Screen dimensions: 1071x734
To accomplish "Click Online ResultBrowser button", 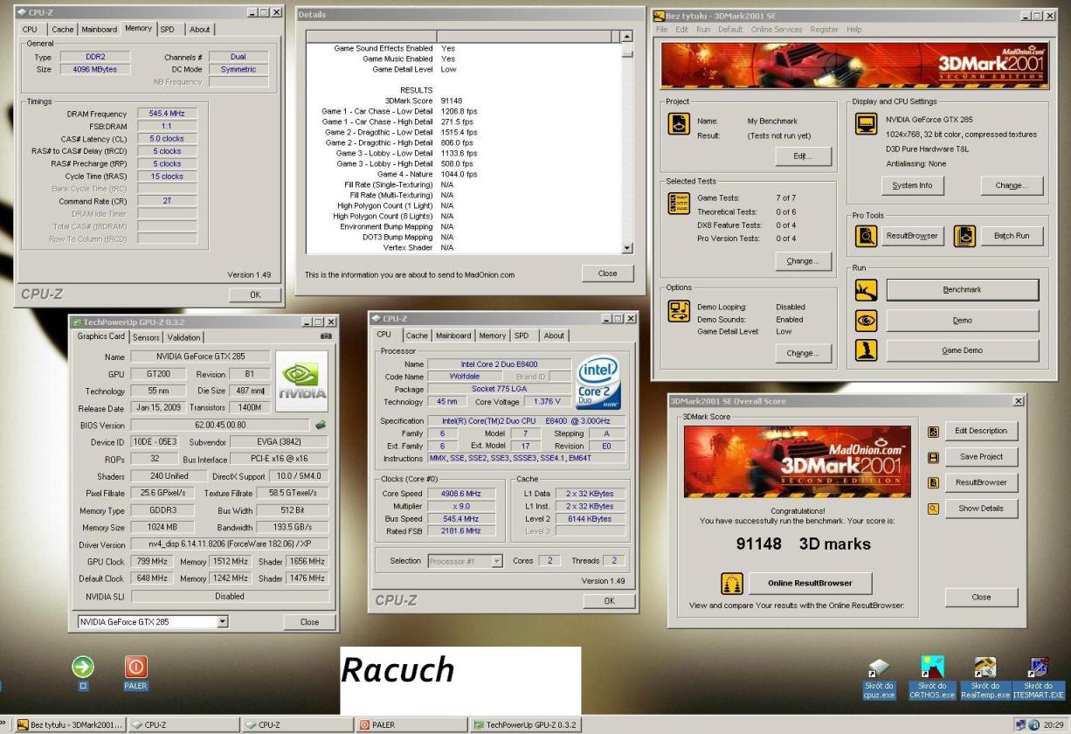I will tap(809, 583).
